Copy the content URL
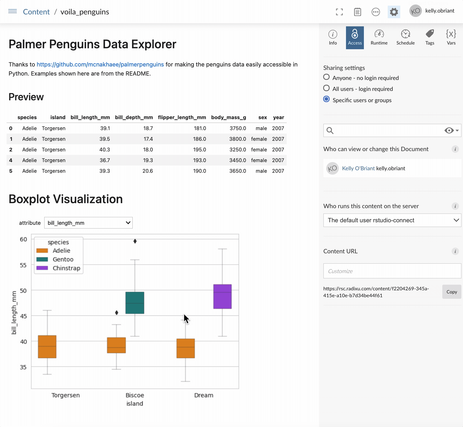 pos(451,292)
